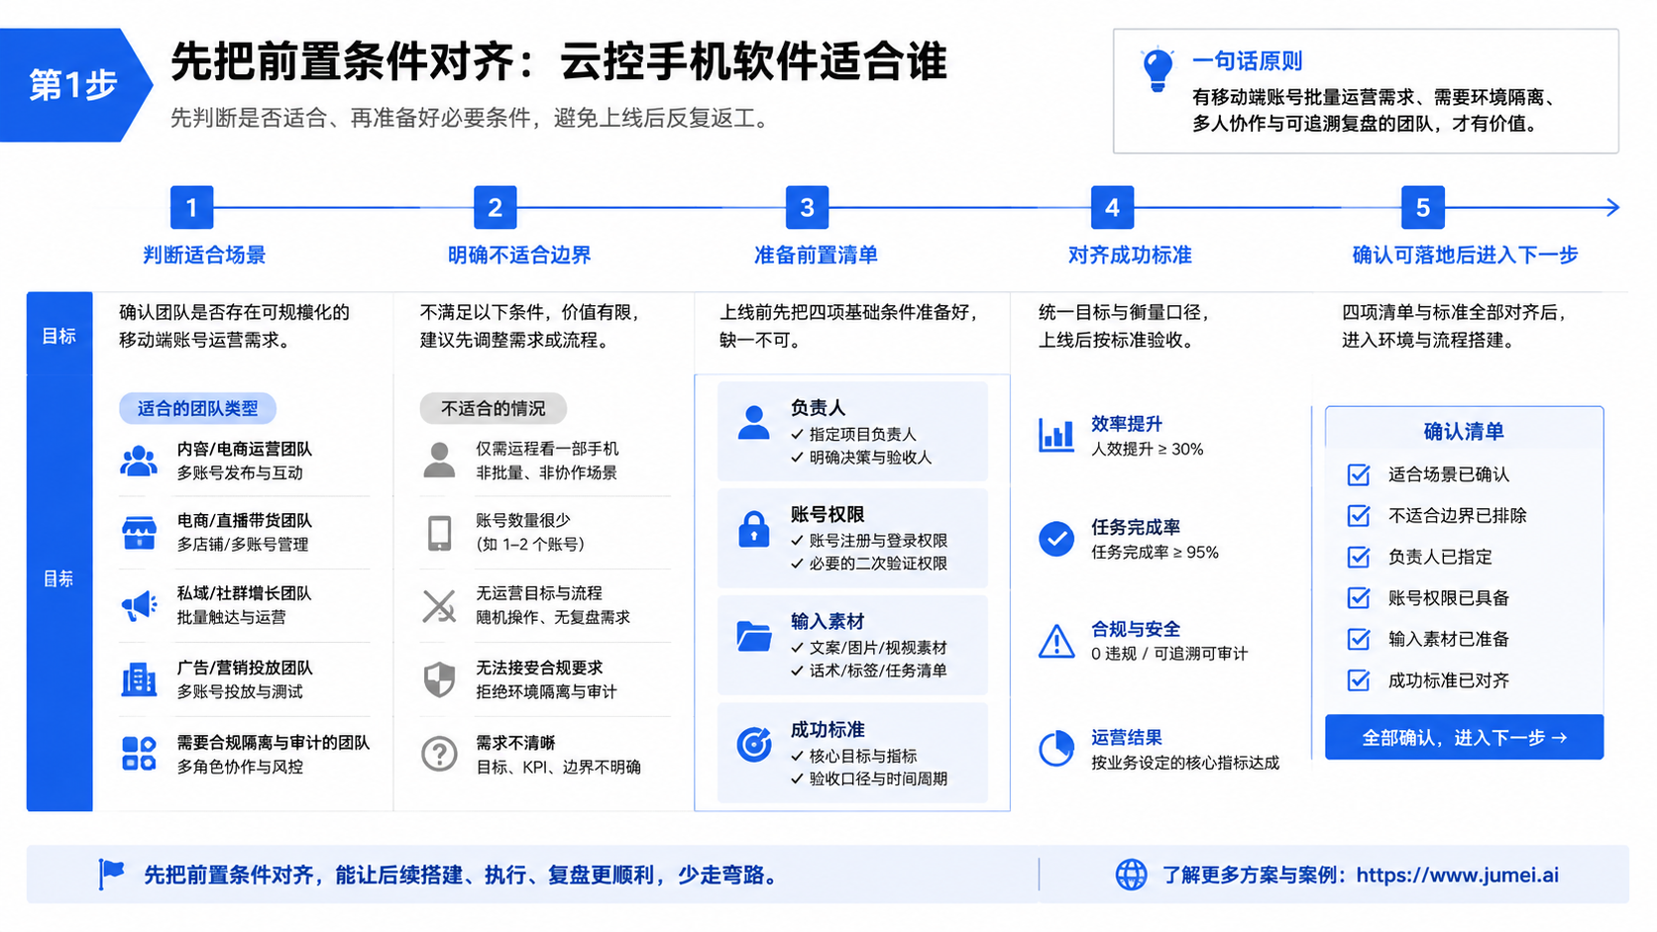The height and width of the screenshot is (932, 1657).
Task: Click the flag icon in the bottom banner
Action: coord(111,875)
